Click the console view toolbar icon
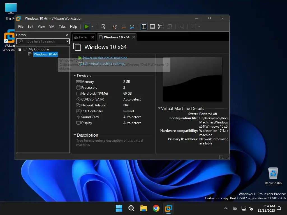This screenshot has height=215, width=287. tap(181, 27)
